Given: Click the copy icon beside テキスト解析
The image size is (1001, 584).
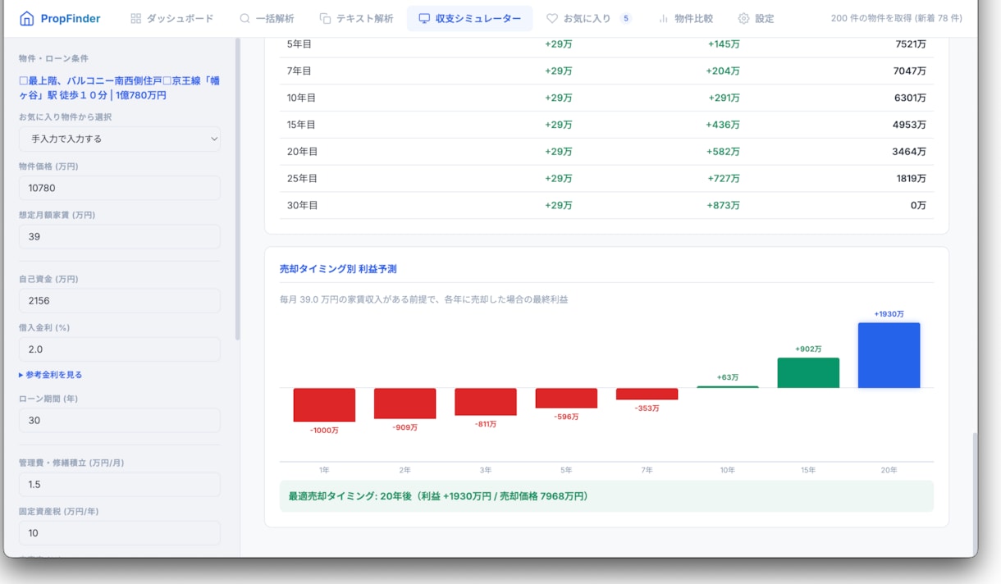Looking at the screenshot, I should (x=325, y=18).
